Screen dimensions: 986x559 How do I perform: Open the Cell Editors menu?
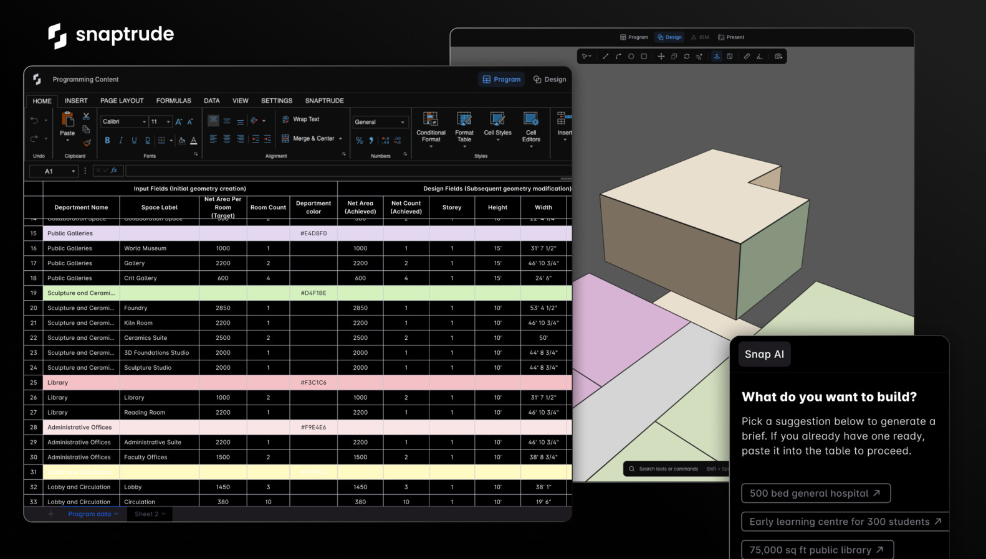531,129
